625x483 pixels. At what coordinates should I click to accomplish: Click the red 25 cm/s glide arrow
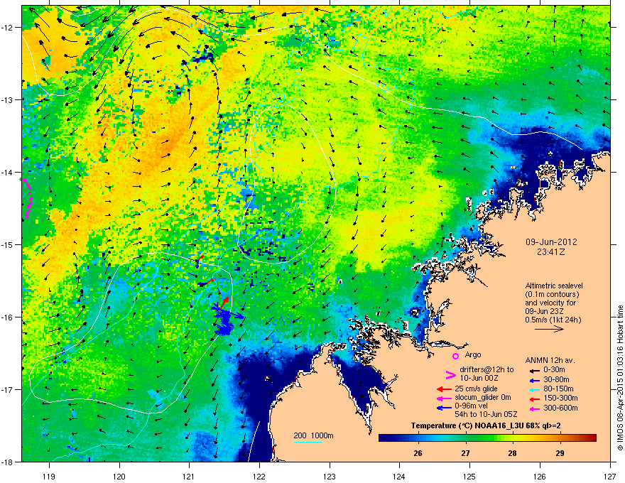pos(444,389)
